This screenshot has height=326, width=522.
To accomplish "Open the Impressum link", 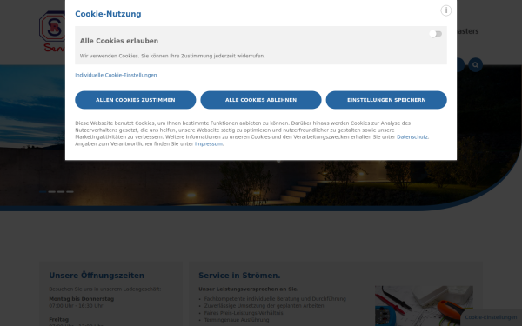I will point(209,143).
